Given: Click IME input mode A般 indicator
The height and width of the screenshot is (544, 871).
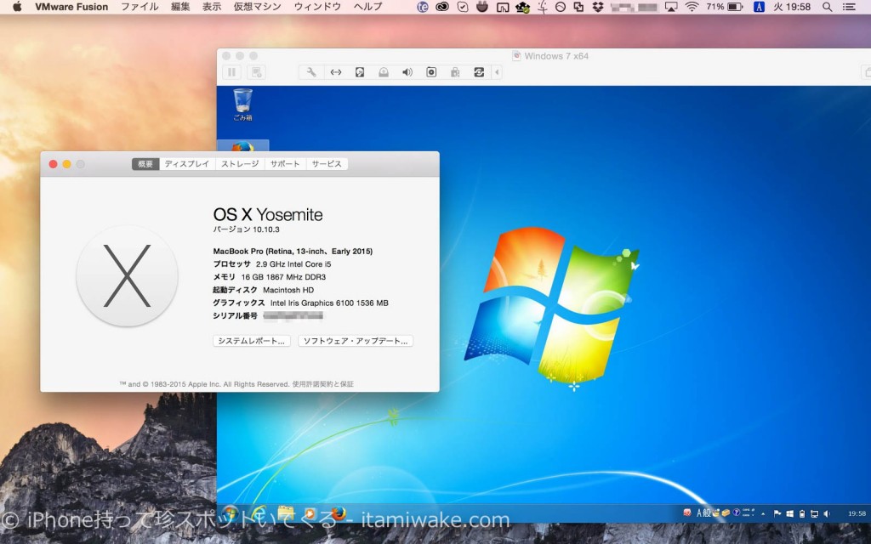Looking at the screenshot, I should [703, 513].
